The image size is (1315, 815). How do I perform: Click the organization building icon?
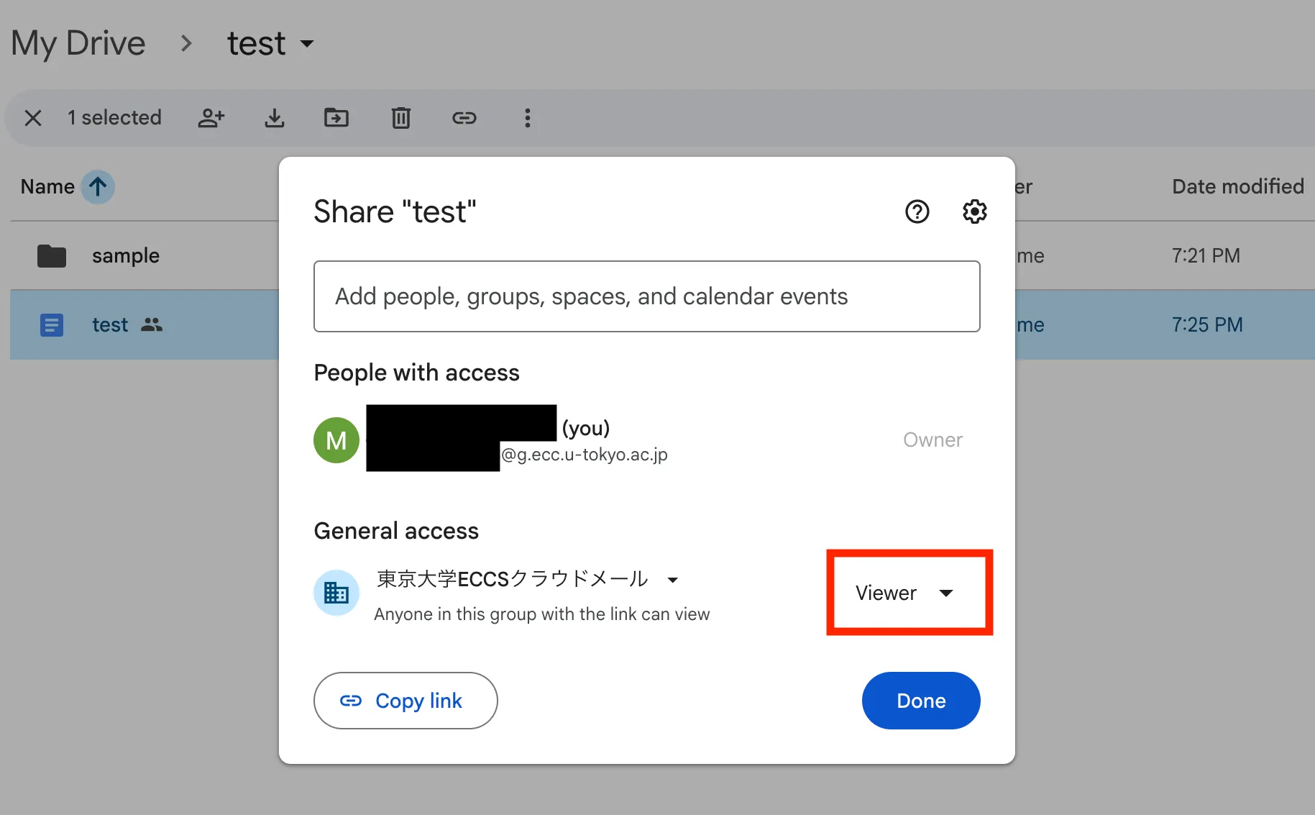click(336, 593)
